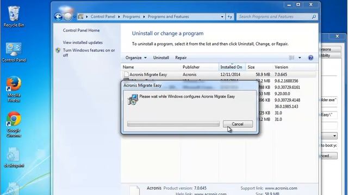Click the version 7.0.645 cell

(281, 75)
